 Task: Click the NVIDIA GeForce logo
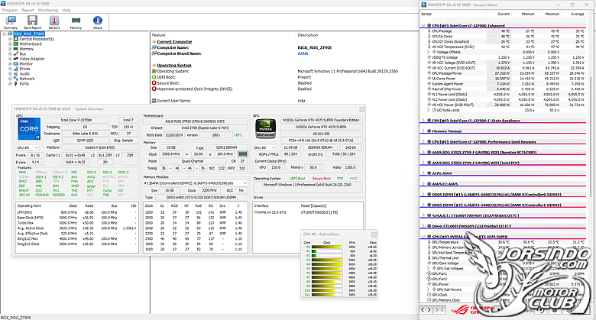pyautogui.click(x=266, y=129)
